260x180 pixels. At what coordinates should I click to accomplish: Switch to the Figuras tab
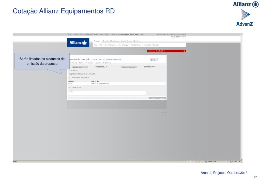coord(98,63)
